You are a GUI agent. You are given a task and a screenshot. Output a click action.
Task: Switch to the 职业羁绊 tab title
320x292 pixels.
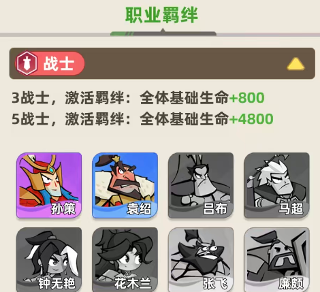161,15
